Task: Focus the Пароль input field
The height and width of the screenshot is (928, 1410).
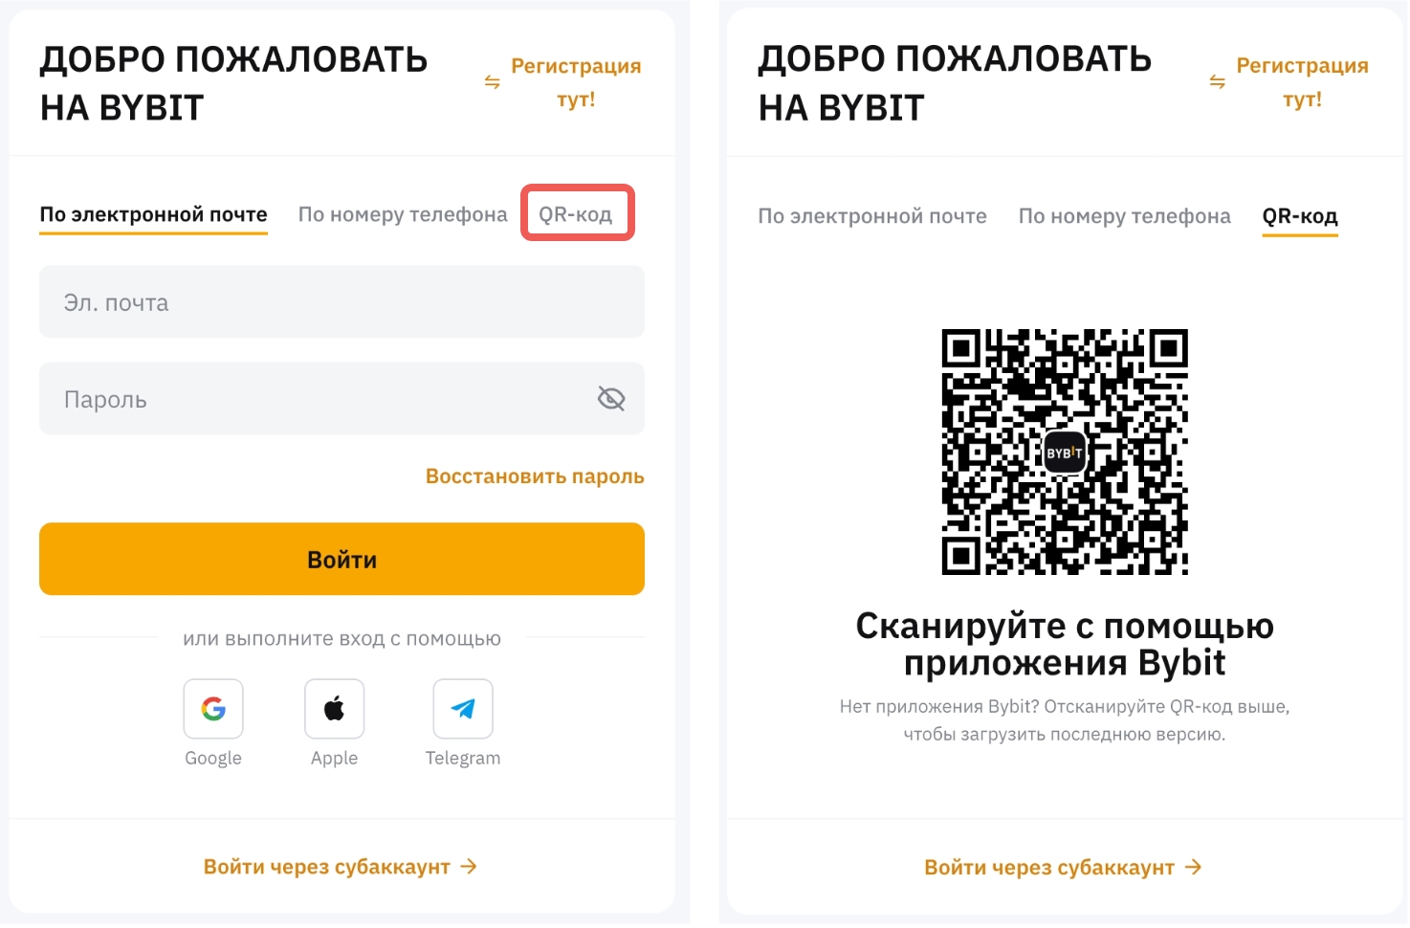Action: click(341, 399)
